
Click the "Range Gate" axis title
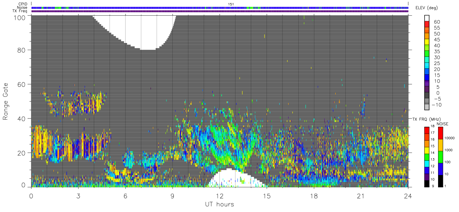point(6,102)
